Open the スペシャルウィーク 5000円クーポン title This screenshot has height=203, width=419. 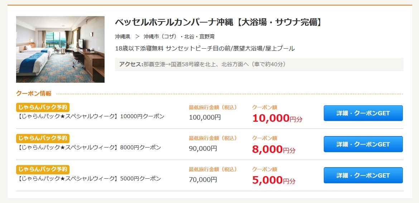pos(89,179)
